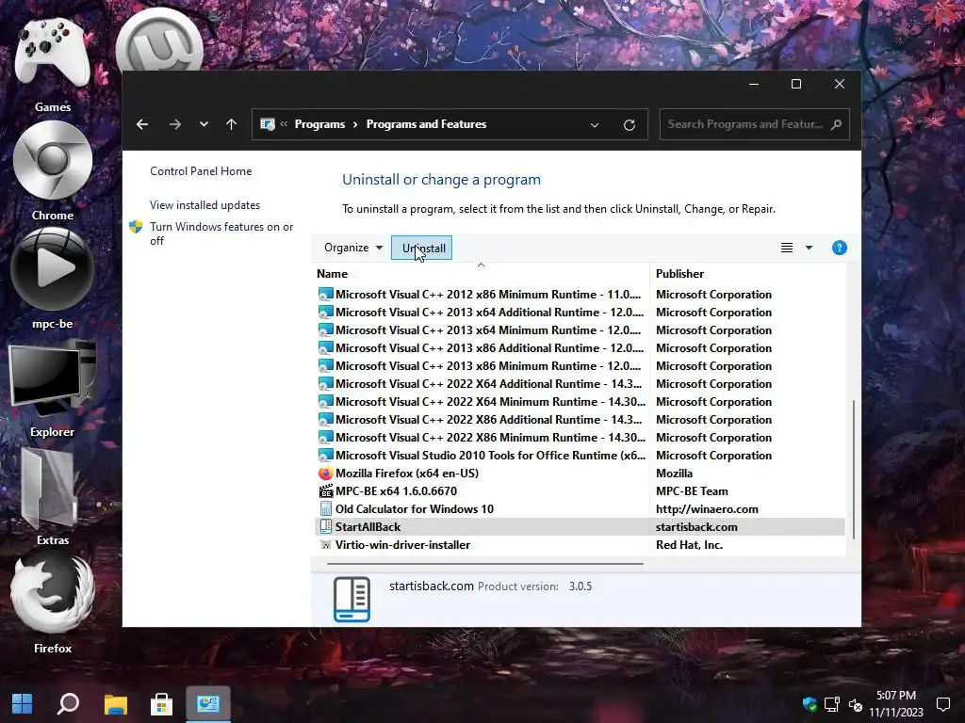Open Control Panel Home link

point(201,171)
